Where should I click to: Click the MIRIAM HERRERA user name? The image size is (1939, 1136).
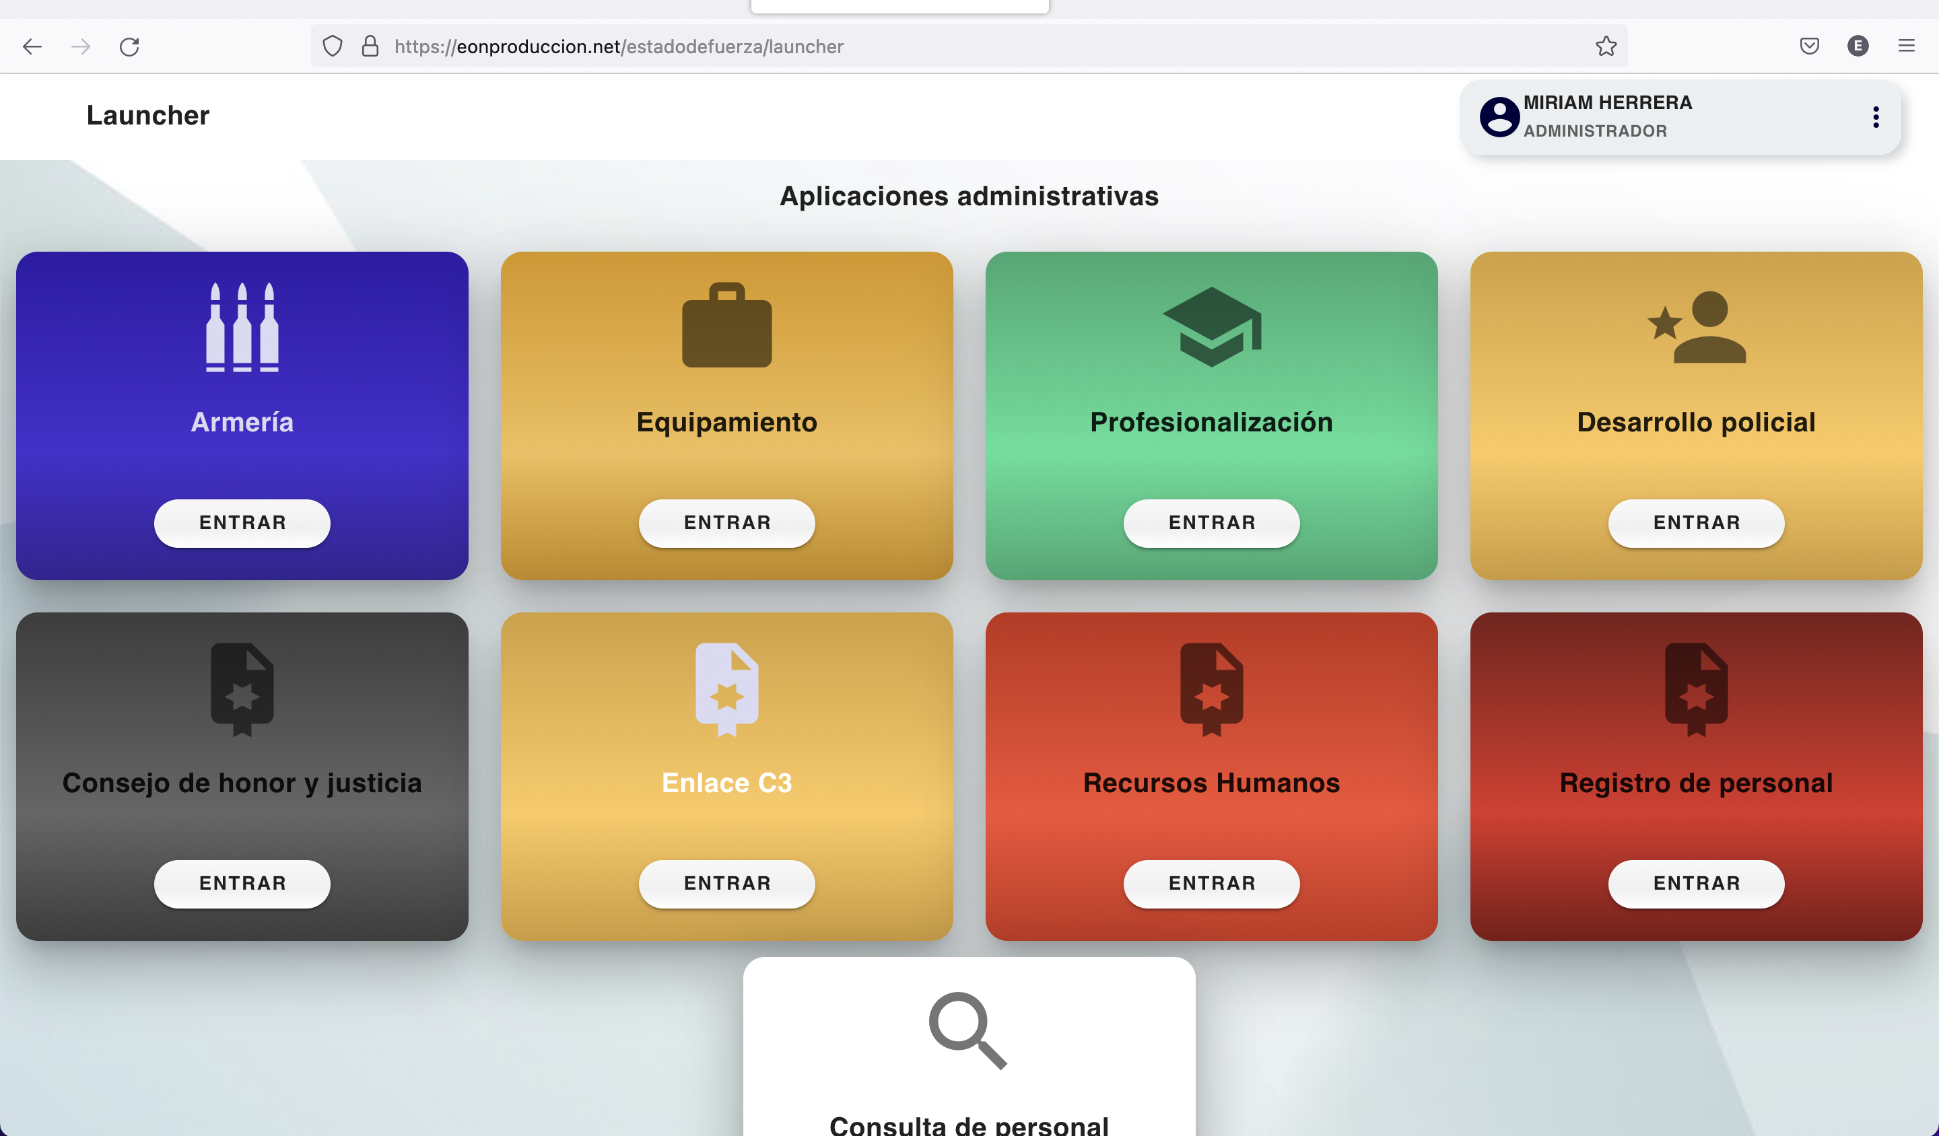click(1607, 102)
